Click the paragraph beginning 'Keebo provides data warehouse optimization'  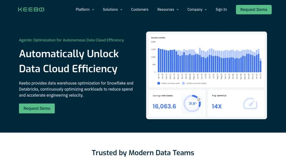pyautogui.click(x=76, y=89)
